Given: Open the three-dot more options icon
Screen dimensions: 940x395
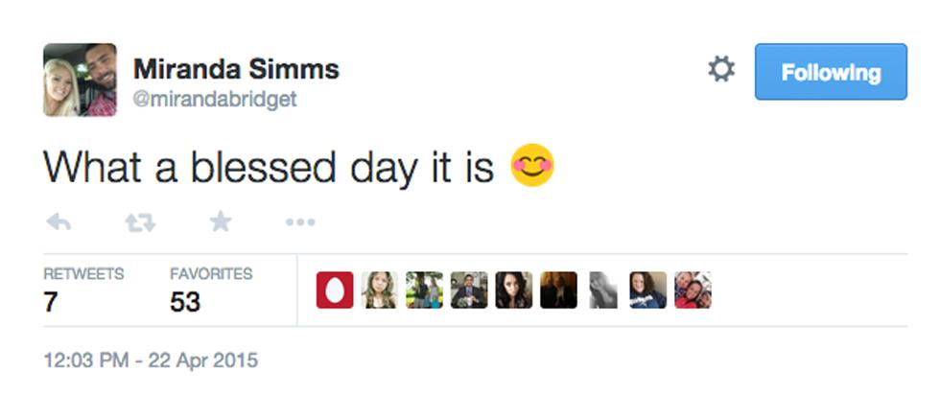Looking at the screenshot, I should [x=300, y=222].
